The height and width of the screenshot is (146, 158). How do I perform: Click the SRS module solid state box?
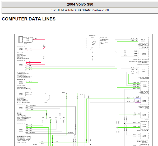click(143, 54)
